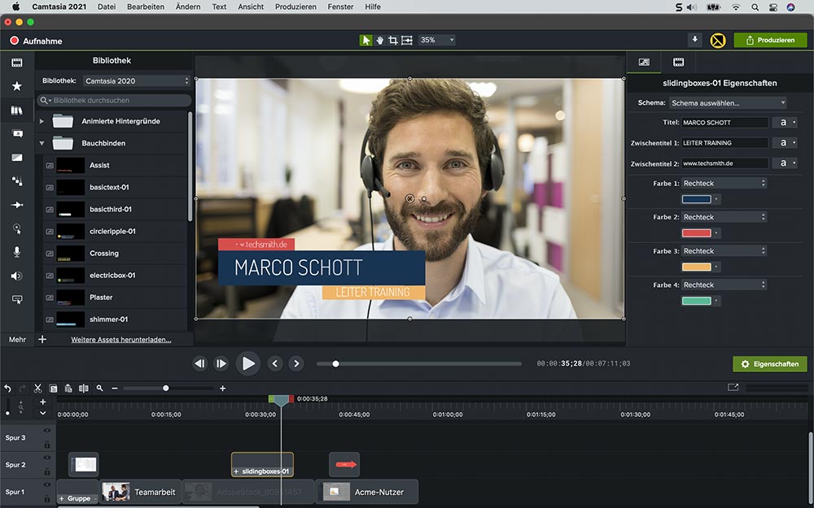Open the Audio effects speaker tab

17,276
